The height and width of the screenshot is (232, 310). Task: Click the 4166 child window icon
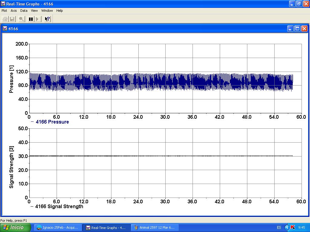click(x=5, y=29)
